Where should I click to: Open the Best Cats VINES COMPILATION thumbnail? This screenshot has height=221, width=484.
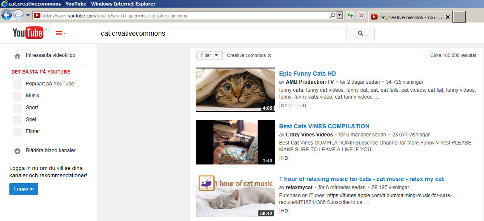235,142
